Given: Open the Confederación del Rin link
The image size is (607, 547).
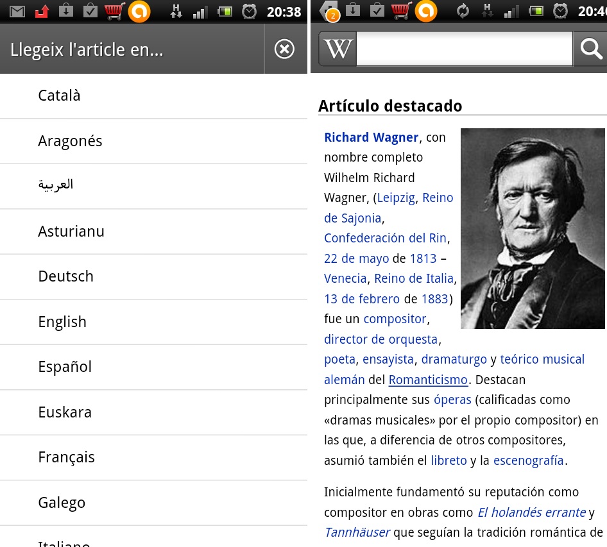Looking at the screenshot, I should pos(385,238).
